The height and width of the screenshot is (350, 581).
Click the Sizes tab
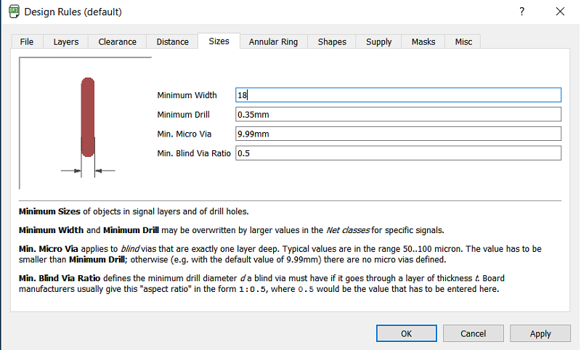(219, 41)
